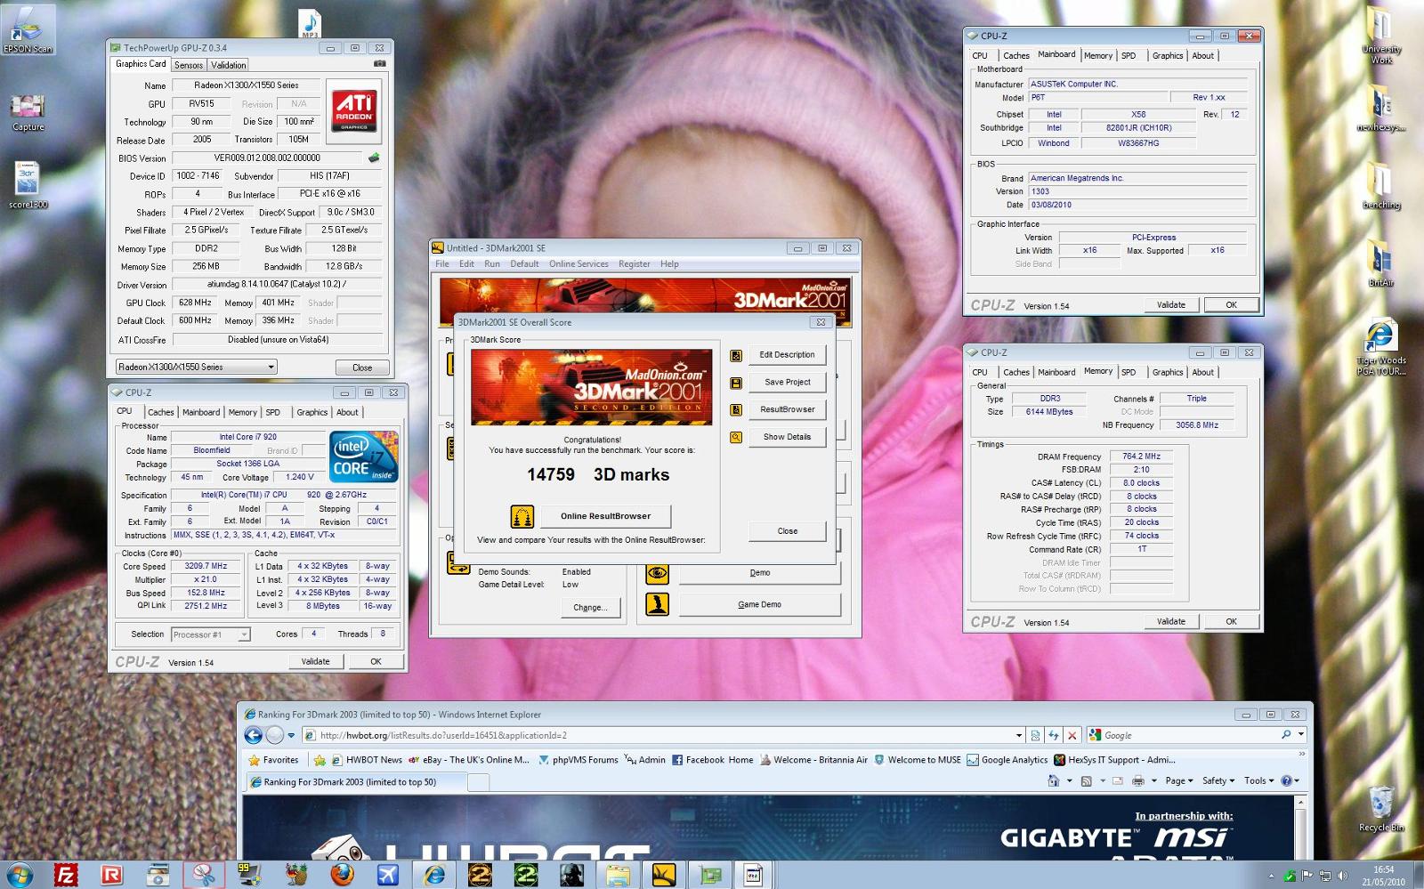Open the IE Safety menu dropdown
Viewport: 1424px width, 889px height.
coord(1218,780)
